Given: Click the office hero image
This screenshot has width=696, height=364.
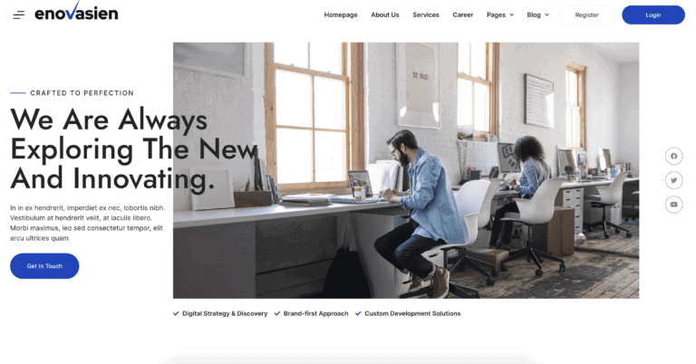Looking at the screenshot, I should click(x=406, y=170).
